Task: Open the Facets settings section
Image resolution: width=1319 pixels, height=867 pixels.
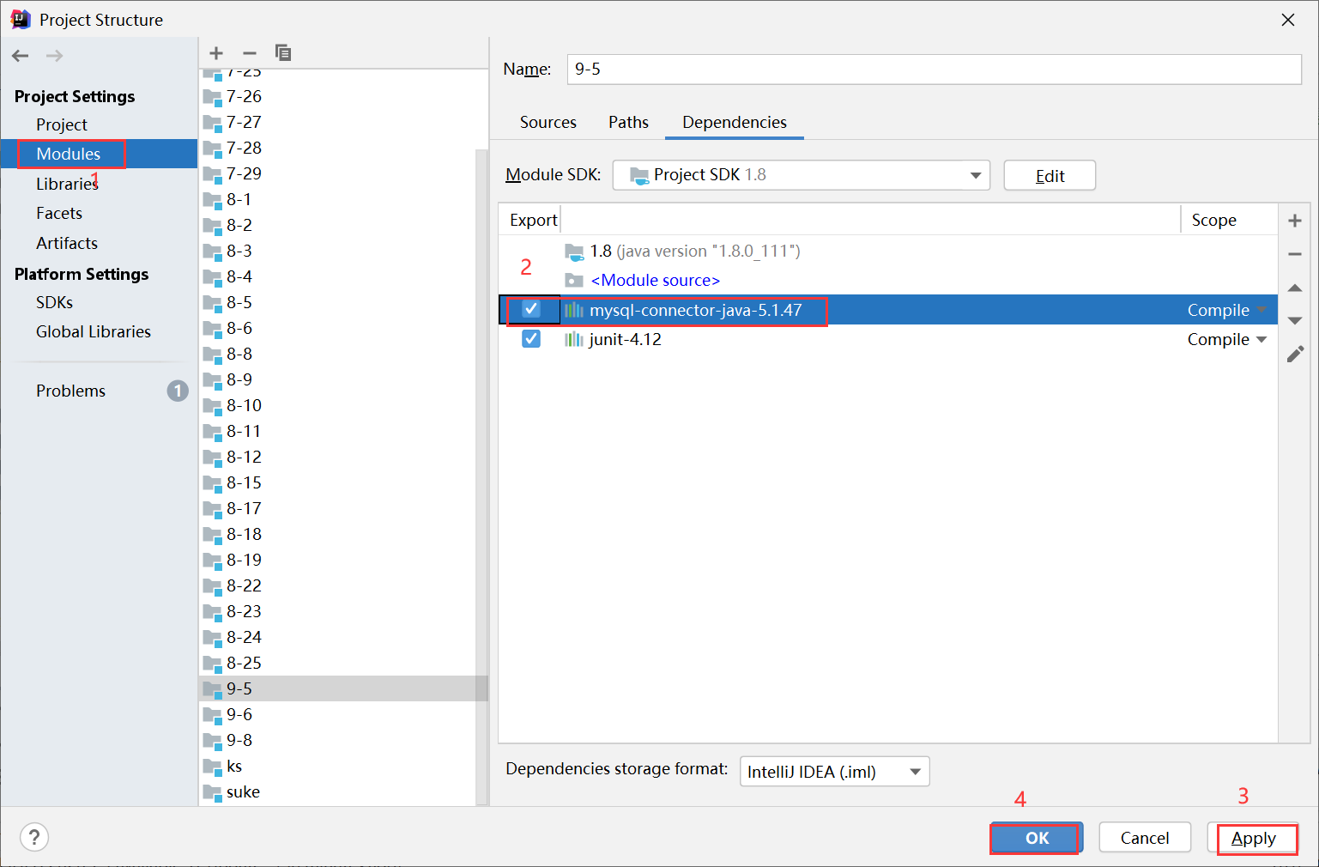Action: [59, 213]
